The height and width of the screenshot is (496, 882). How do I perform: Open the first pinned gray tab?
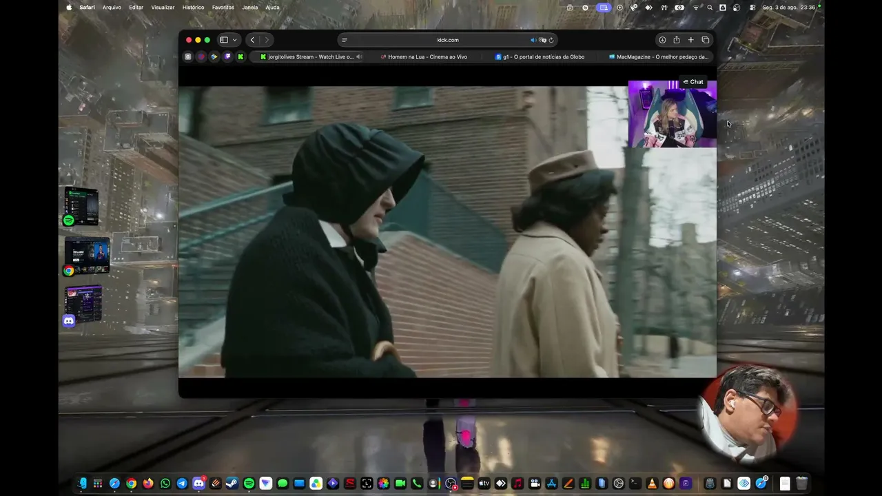click(187, 56)
